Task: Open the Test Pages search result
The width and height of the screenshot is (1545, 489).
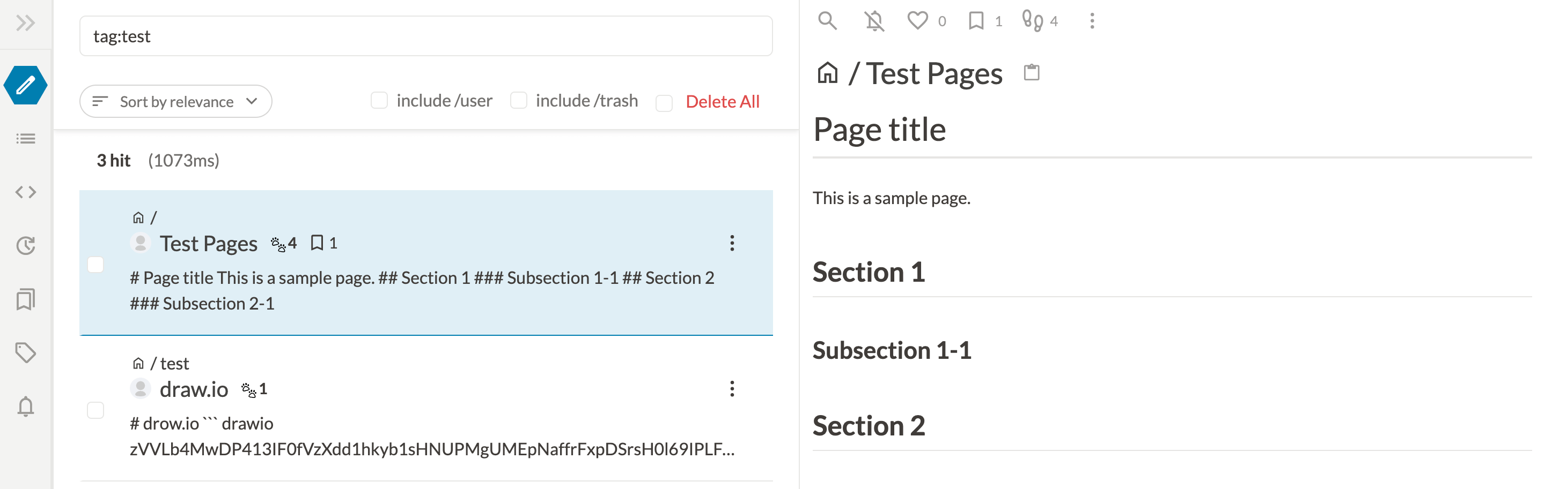Action: coord(208,244)
